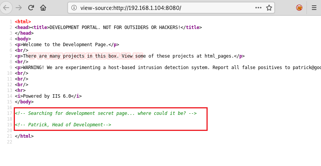Screen dimensions: 321x166
Task: Click line number 9 in the gutter
Action: pos(11,68)
